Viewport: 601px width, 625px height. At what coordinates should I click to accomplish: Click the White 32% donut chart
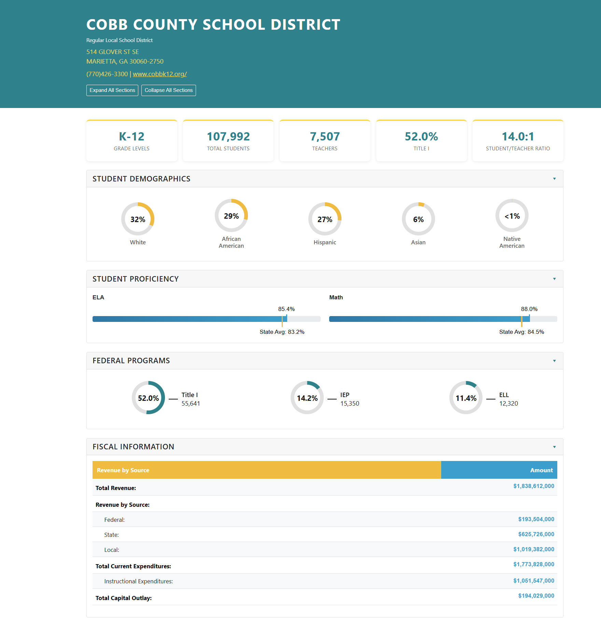point(138,219)
